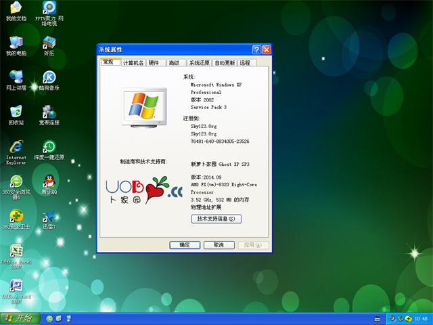The image size is (433, 325).
Task: Launch 360安全卫士 from the desktop
Action: pyautogui.click(x=16, y=216)
